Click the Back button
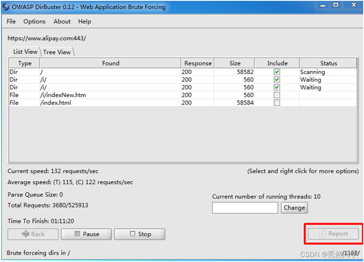The width and height of the screenshot is (364, 262). 33,234
